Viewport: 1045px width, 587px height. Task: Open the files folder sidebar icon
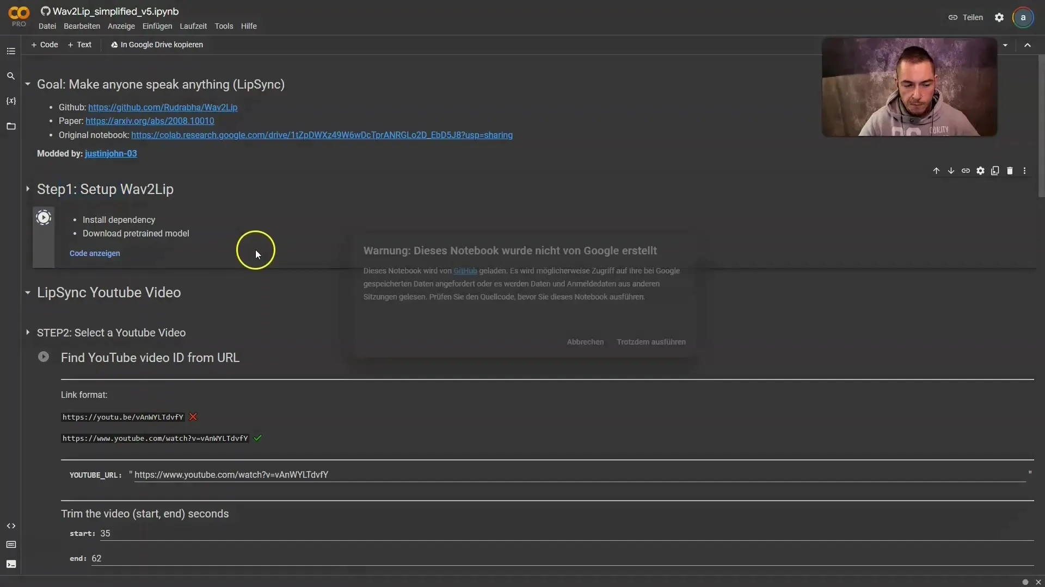(11, 126)
